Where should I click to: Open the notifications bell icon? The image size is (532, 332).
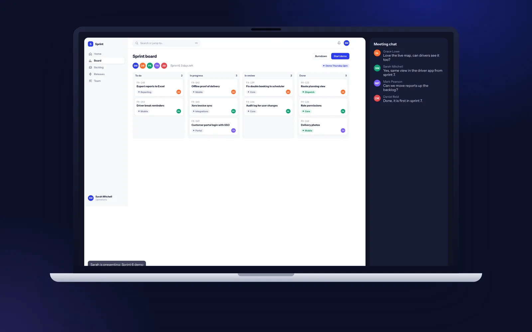[x=339, y=43]
